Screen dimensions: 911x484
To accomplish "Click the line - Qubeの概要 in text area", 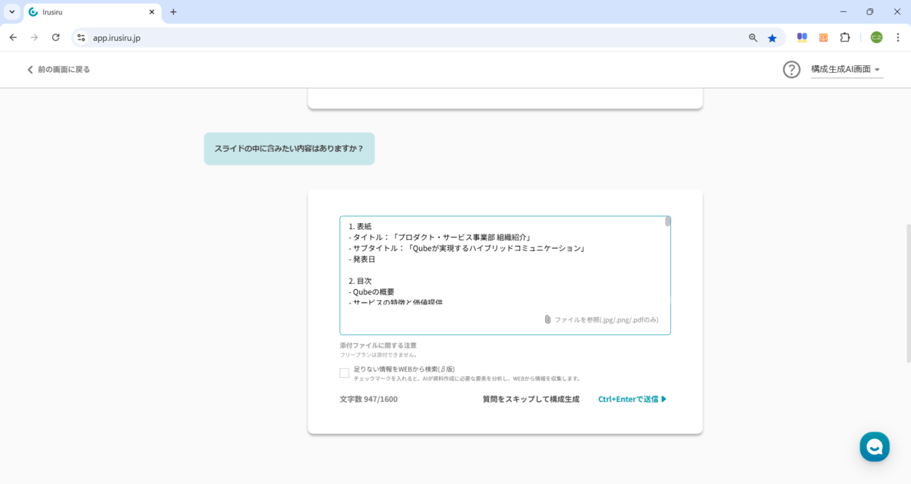I will pyautogui.click(x=371, y=291).
